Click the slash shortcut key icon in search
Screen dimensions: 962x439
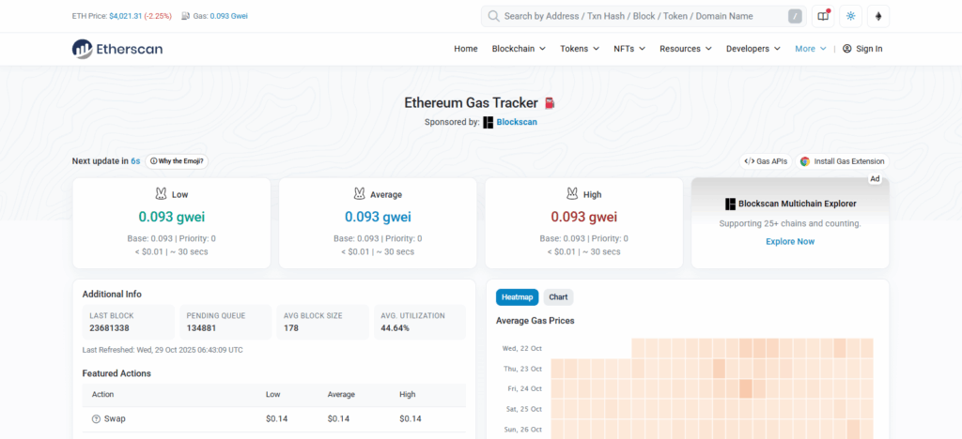[795, 16]
